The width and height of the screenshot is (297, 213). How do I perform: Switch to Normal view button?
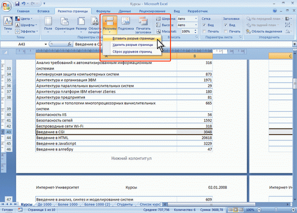tap(230, 210)
